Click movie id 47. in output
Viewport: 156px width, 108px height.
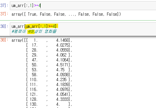(x=35, y=60)
